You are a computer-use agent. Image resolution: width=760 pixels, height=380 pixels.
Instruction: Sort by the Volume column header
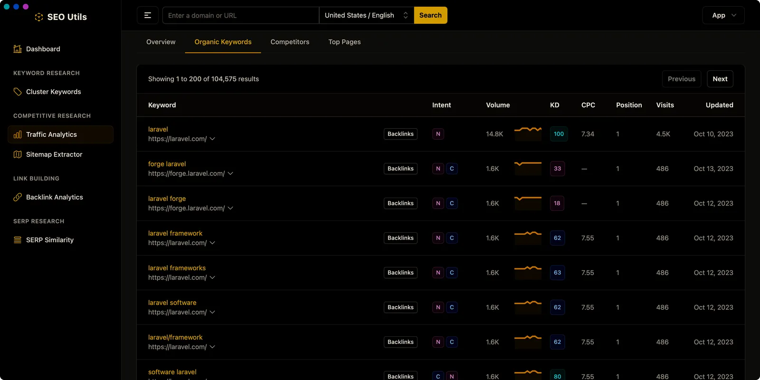[x=498, y=105]
